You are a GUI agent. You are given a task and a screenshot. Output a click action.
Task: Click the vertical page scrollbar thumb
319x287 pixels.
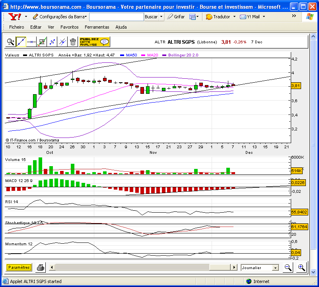point(313,145)
